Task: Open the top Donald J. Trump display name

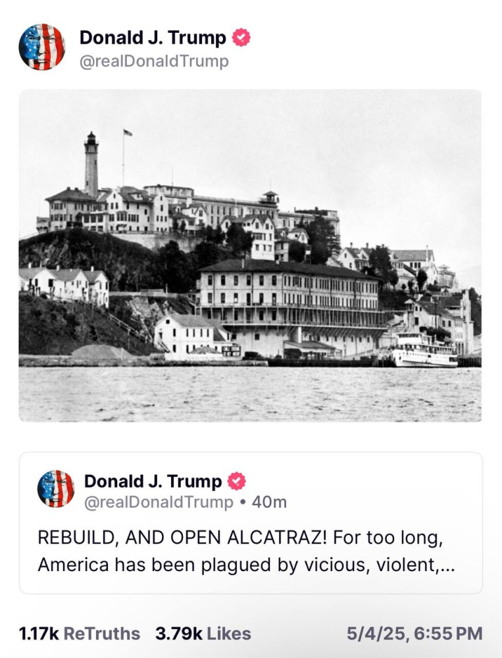Action: coord(153,38)
